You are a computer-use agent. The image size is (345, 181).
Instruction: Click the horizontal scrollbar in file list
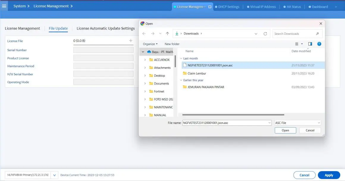click(233, 115)
